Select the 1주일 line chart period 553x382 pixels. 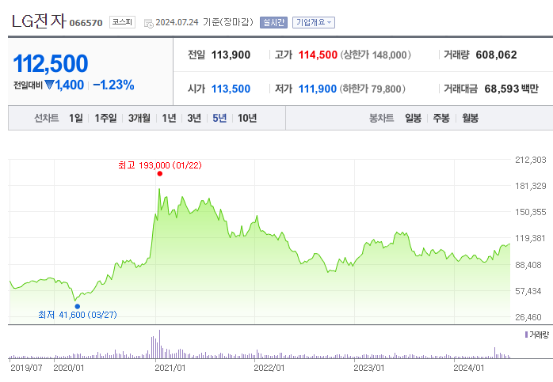105,118
